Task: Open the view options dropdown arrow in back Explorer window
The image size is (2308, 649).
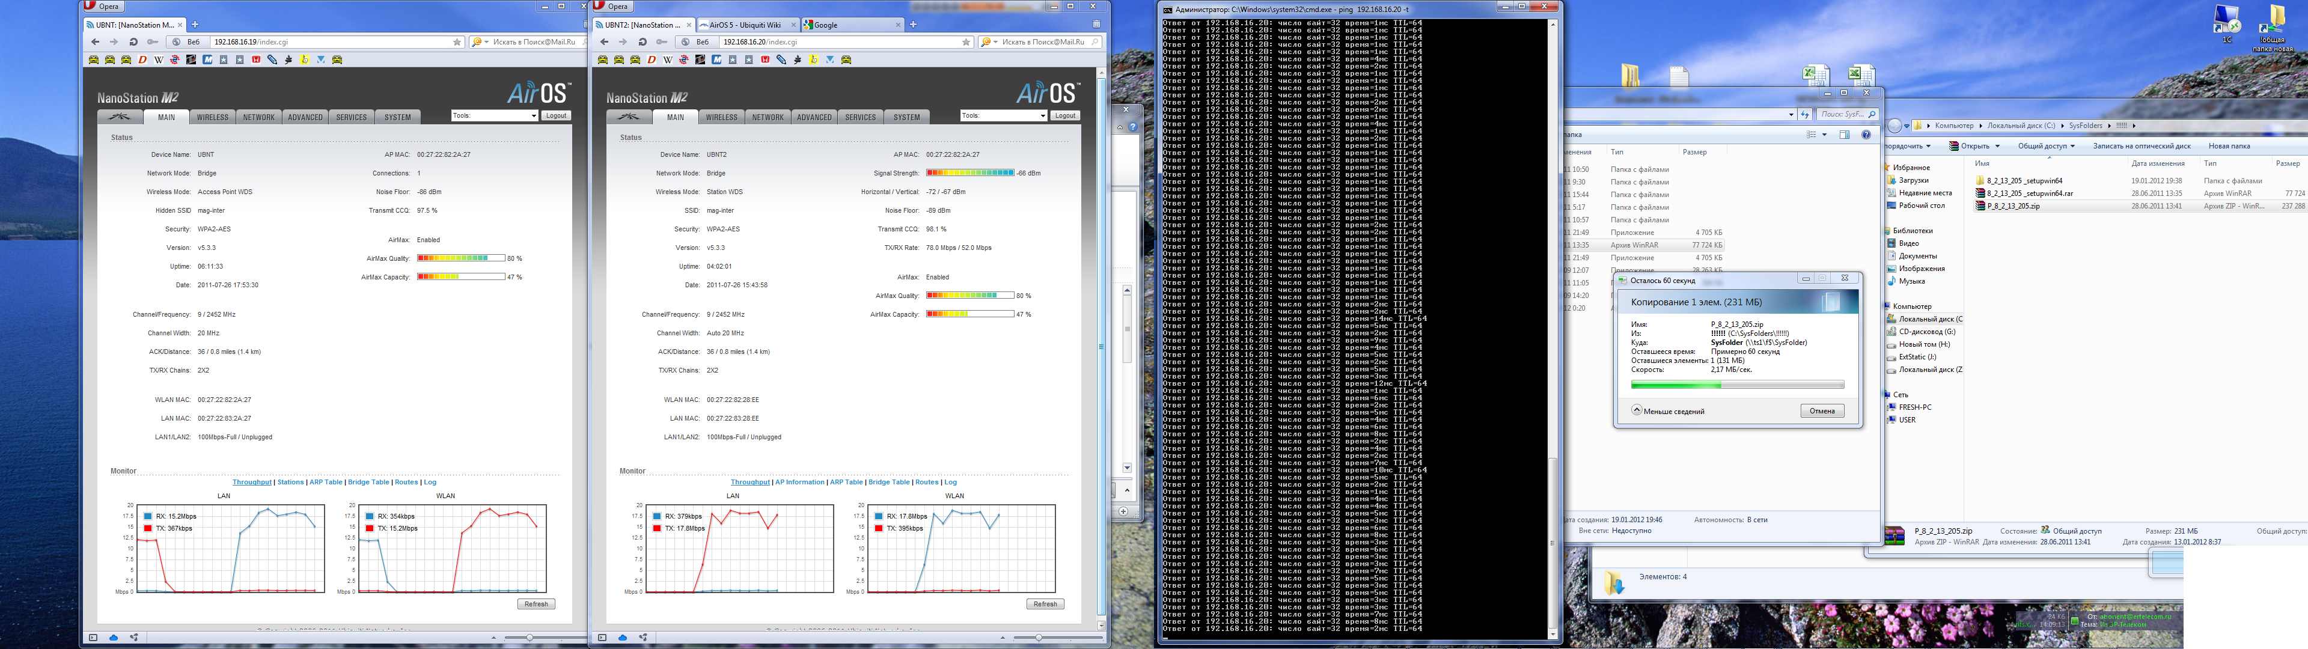Action: pos(1824,135)
